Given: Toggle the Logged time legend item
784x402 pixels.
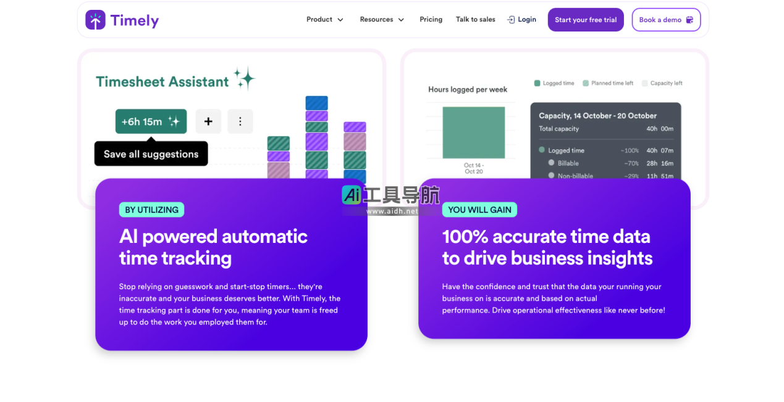Looking at the screenshot, I should (554, 83).
